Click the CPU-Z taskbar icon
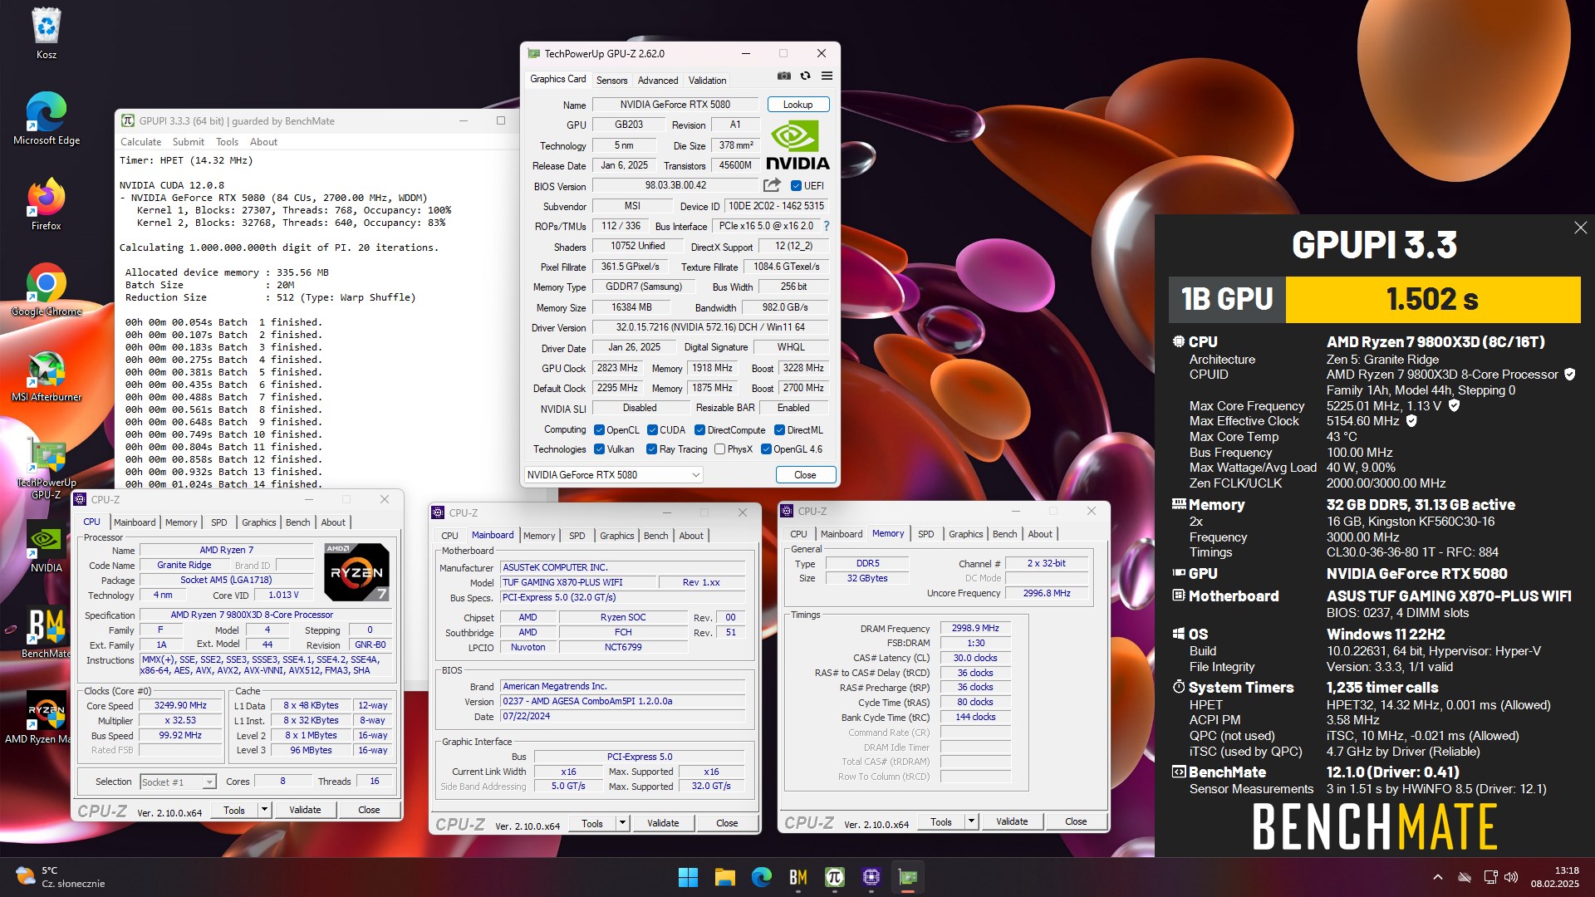 [871, 877]
